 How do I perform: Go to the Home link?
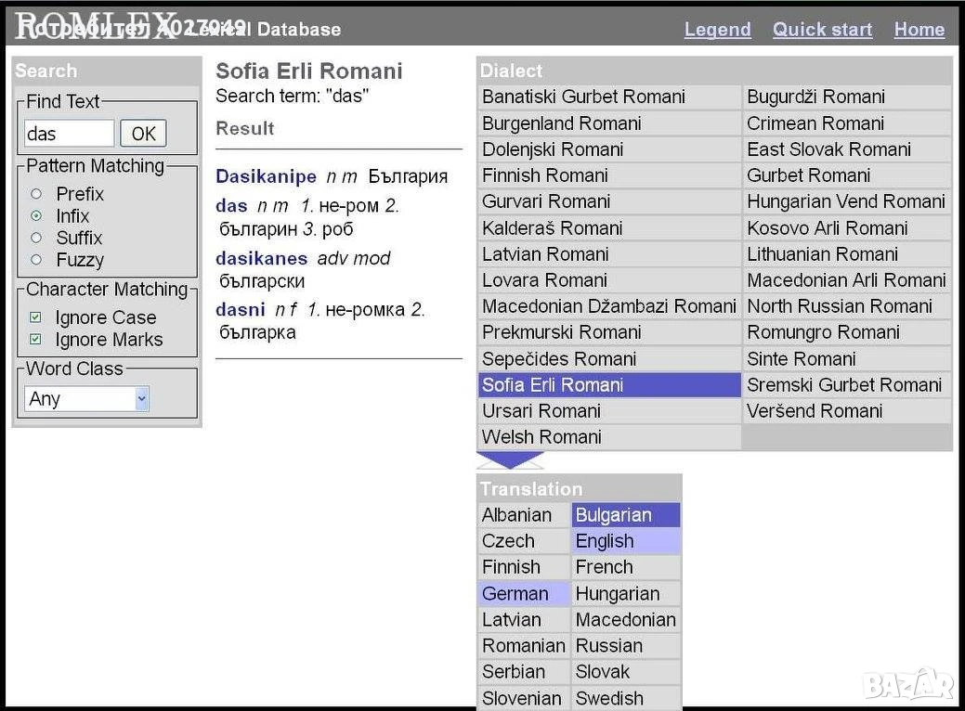[919, 29]
